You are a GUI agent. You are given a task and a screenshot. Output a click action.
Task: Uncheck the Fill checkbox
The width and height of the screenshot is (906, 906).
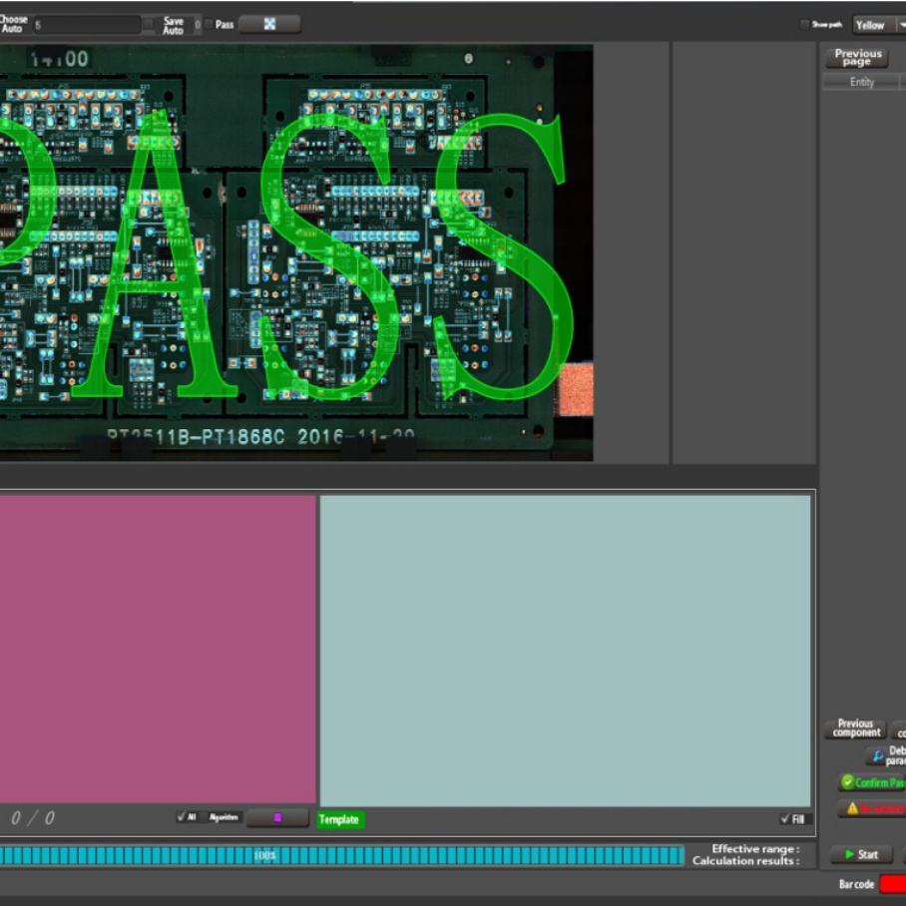click(785, 819)
